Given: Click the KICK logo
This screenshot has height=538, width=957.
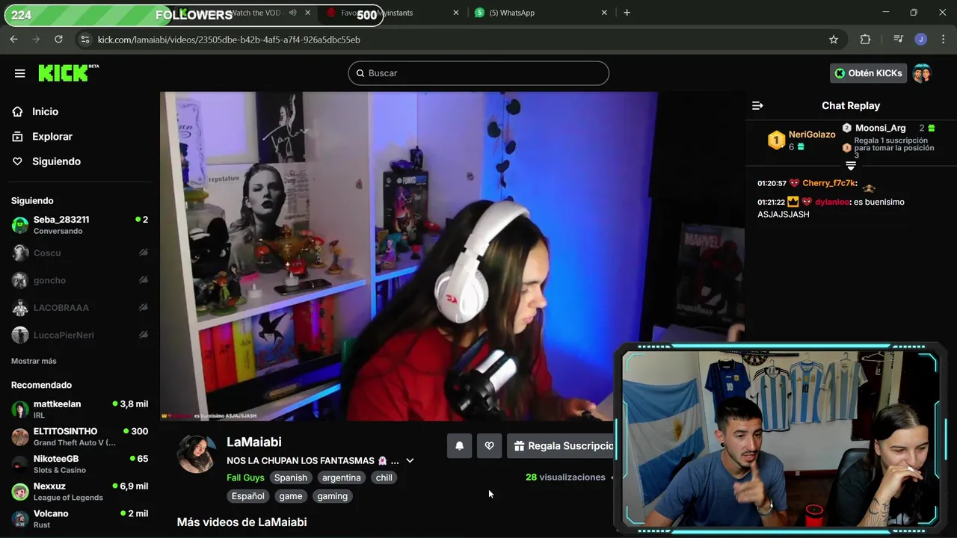Looking at the screenshot, I should pyautogui.click(x=68, y=72).
